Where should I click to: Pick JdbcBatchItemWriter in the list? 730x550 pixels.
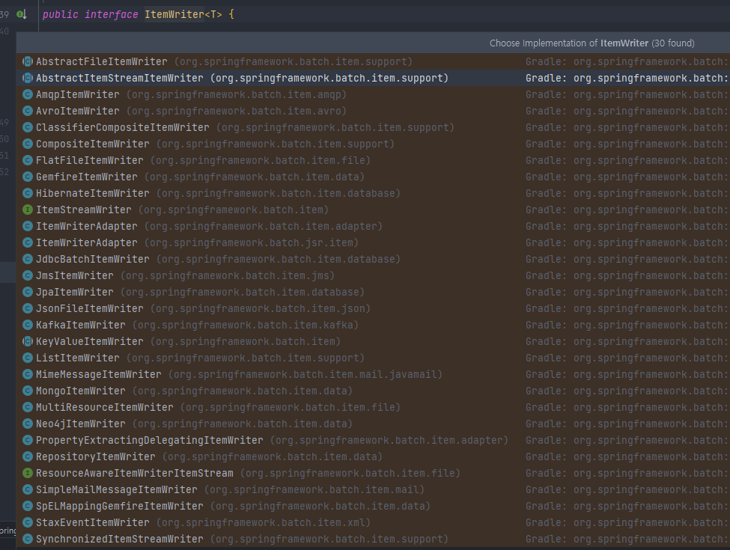click(x=373, y=259)
